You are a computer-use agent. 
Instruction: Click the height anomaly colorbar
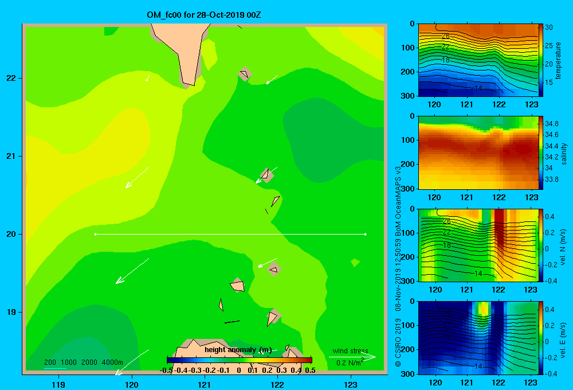pyautogui.click(x=240, y=360)
